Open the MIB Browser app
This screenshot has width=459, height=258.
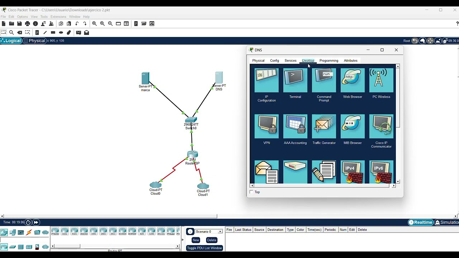pyautogui.click(x=352, y=126)
